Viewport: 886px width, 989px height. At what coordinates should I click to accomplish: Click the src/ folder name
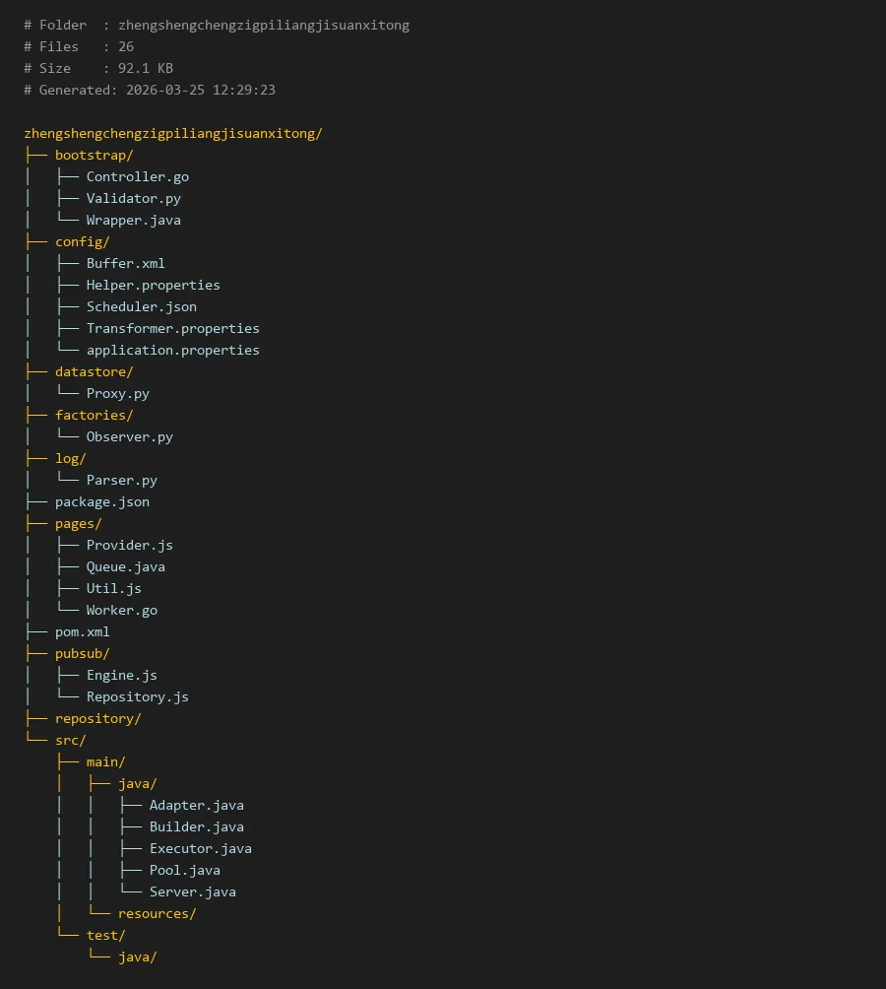70,740
